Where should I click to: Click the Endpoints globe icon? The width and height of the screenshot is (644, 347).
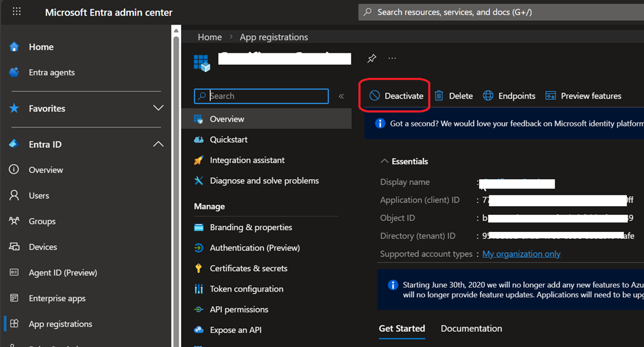(x=488, y=96)
